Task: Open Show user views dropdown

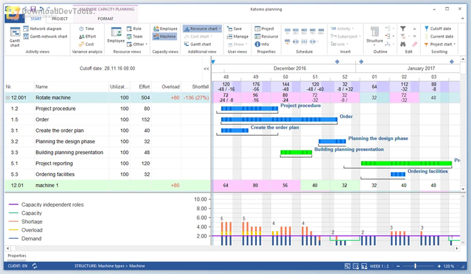Action: click(x=237, y=44)
